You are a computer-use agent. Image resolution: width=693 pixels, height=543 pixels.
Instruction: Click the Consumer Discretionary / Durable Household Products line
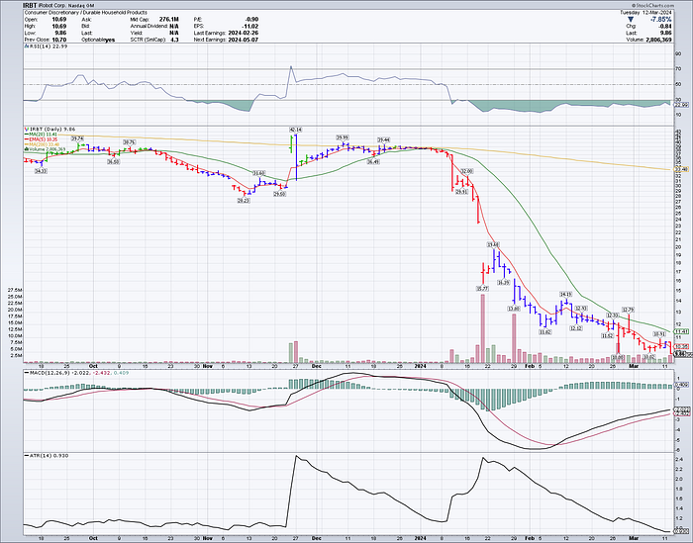[x=86, y=12]
